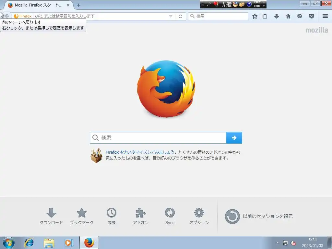
Task: Open a new tab with plus button
Action: 79,5
